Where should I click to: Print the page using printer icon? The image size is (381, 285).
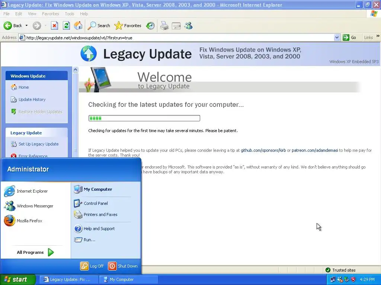164,26
